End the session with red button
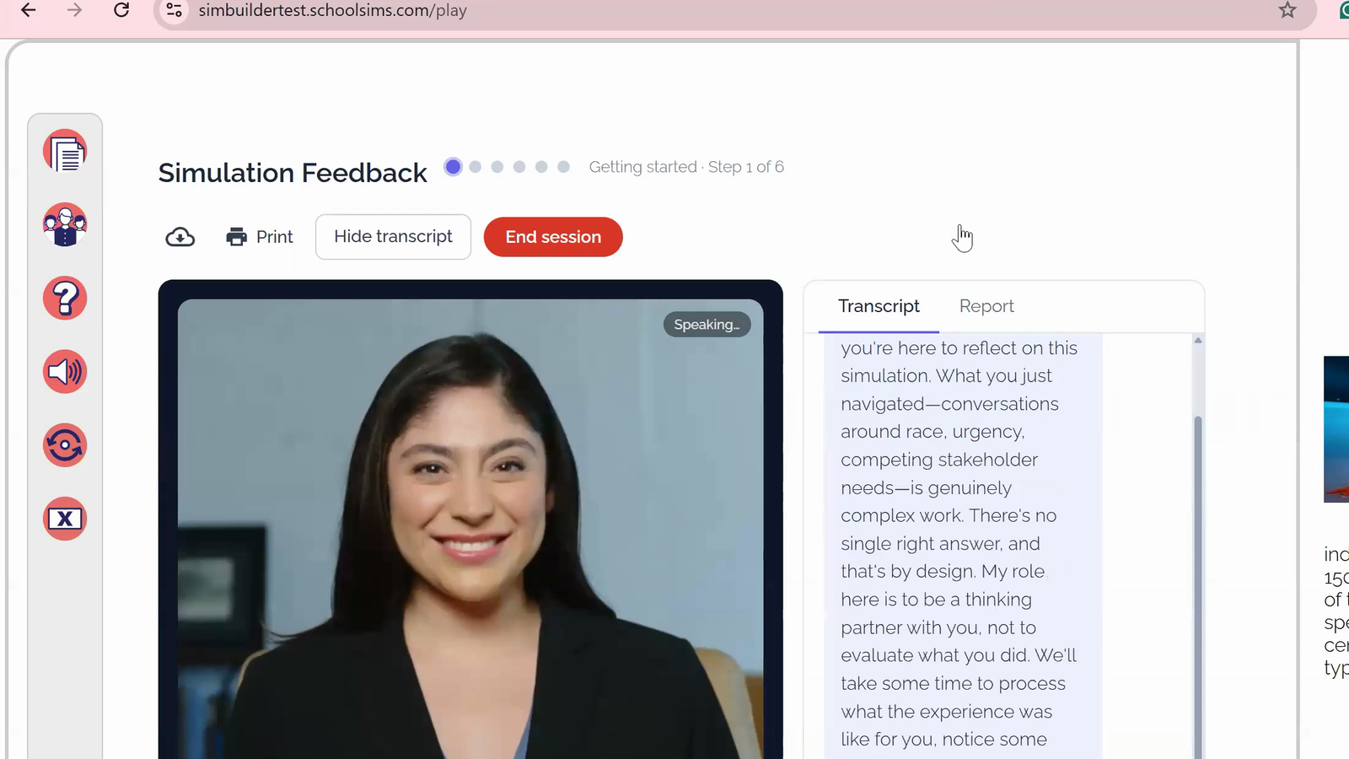The height and width of the screenshot is (759, 1349). pyautogui.click(x=553, y=237)
